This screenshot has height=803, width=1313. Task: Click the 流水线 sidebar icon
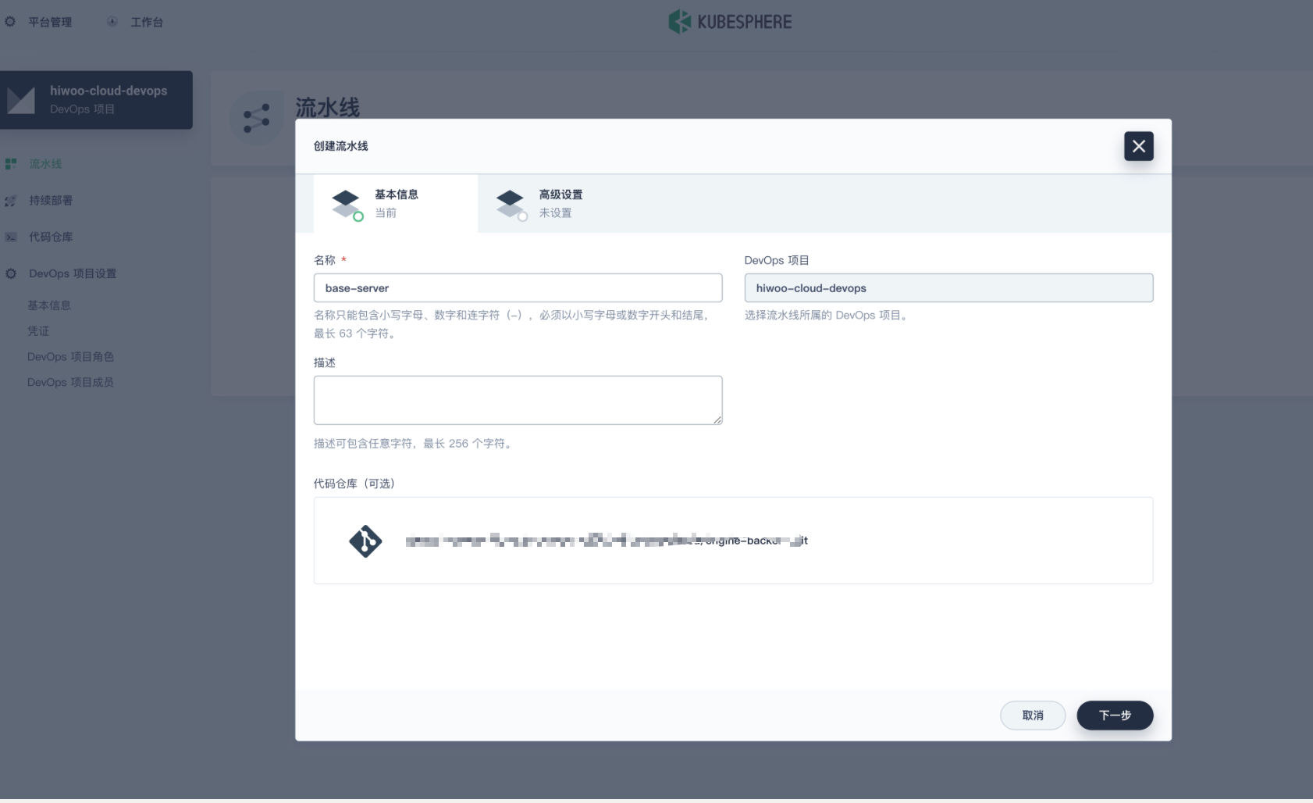point(11,164)
